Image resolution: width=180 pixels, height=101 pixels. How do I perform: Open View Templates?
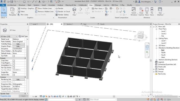coord(12,12)
